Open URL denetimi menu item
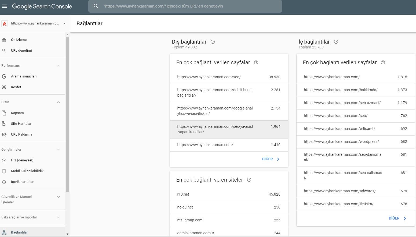The image size is (416, 237). tap(32, 51)
